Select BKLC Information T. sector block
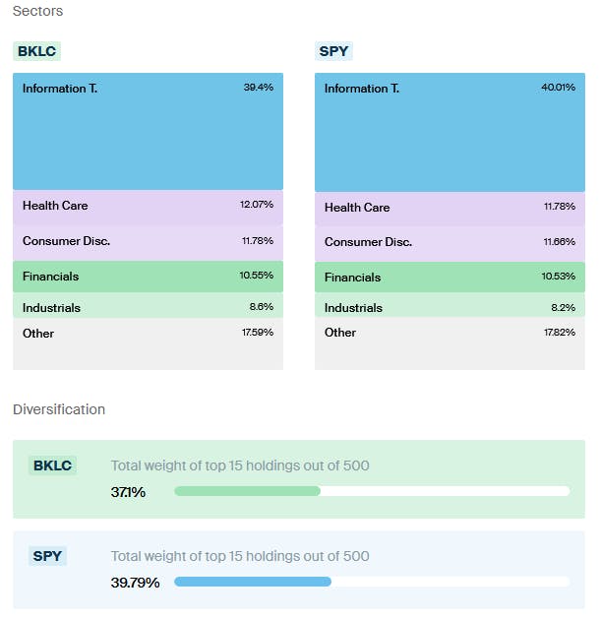This screenshot has width=600, height=619. coord(148,131)
